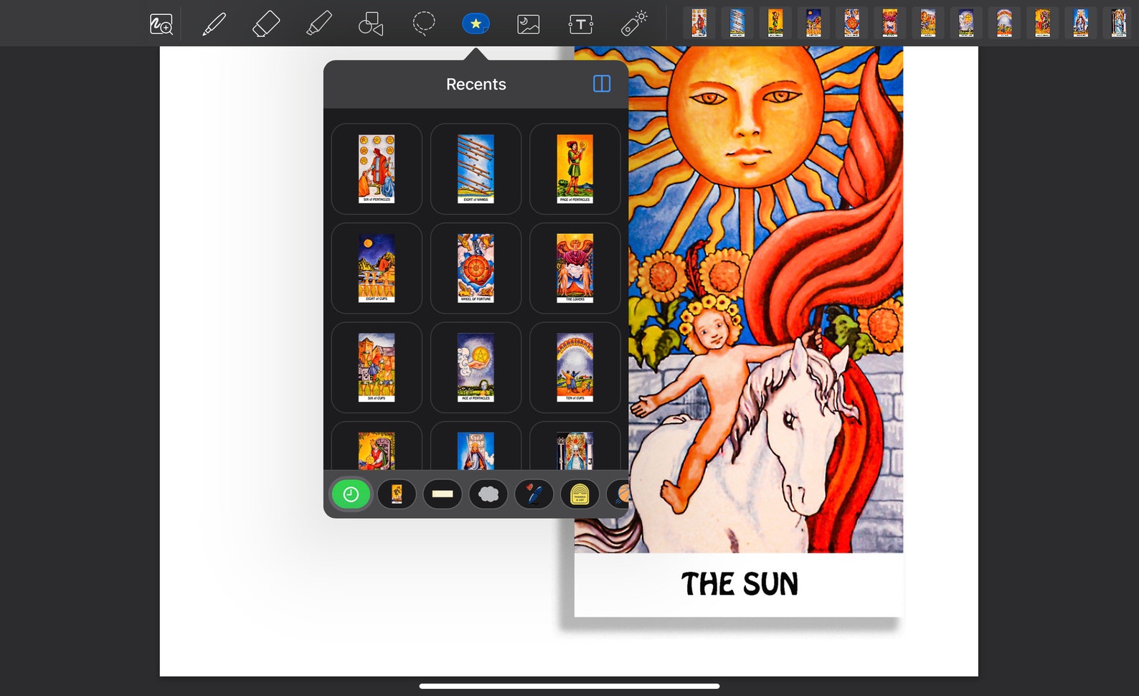This screenshot has height=696, width=1139.
Task: Insert the cut-off High Priestess card
Action: point(575,446)
